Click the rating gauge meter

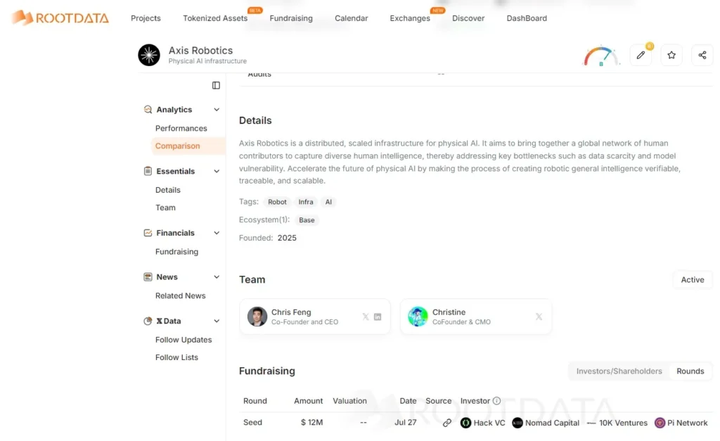coord(600,56)
